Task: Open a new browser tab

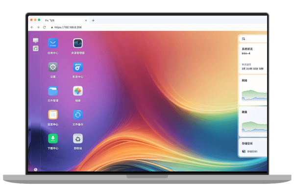Action: pos(94,20)
